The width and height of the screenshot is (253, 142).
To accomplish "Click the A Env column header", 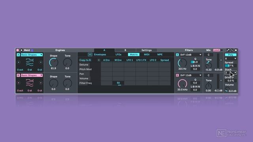I will pos(106,60).
